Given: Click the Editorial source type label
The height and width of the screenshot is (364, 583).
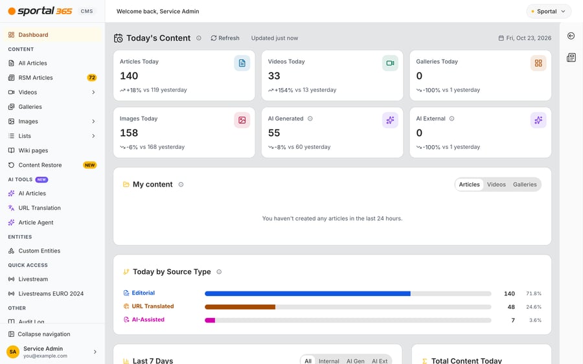Looking at the screenshot, I should tap(143, 293).
